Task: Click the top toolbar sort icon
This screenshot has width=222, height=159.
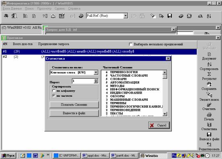Action: point(209,16)
